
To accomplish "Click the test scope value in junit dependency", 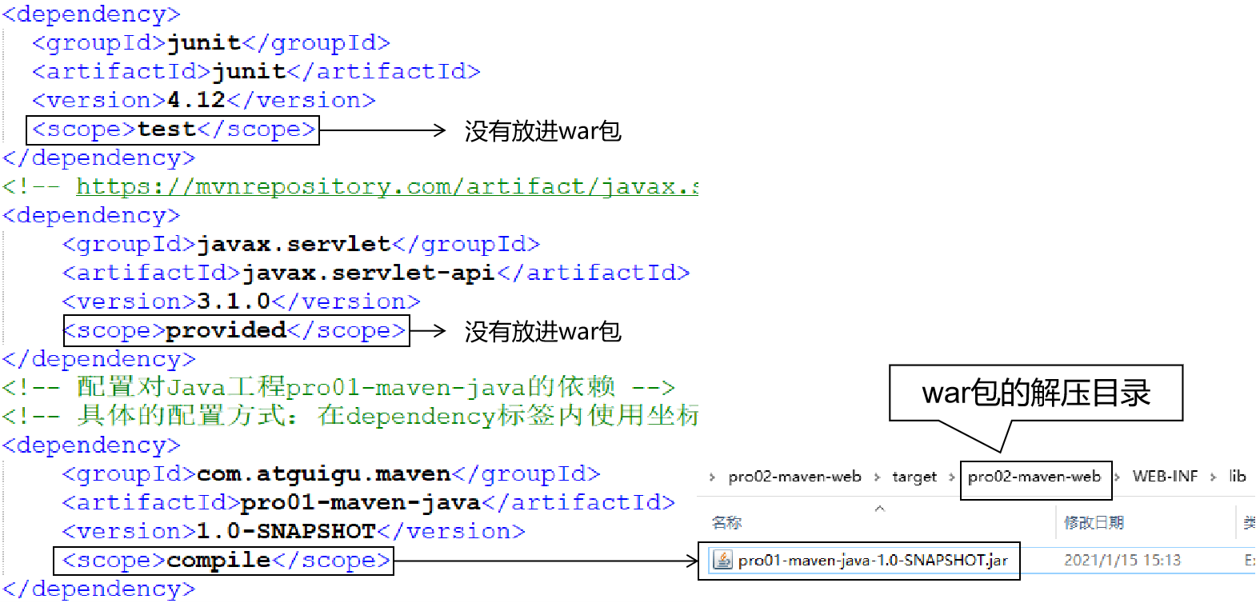I will coord(166,129).
